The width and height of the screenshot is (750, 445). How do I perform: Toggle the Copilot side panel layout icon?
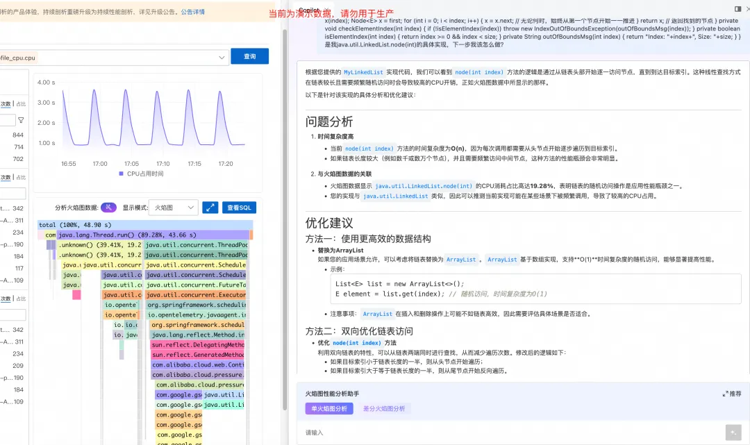coord(737,8)
